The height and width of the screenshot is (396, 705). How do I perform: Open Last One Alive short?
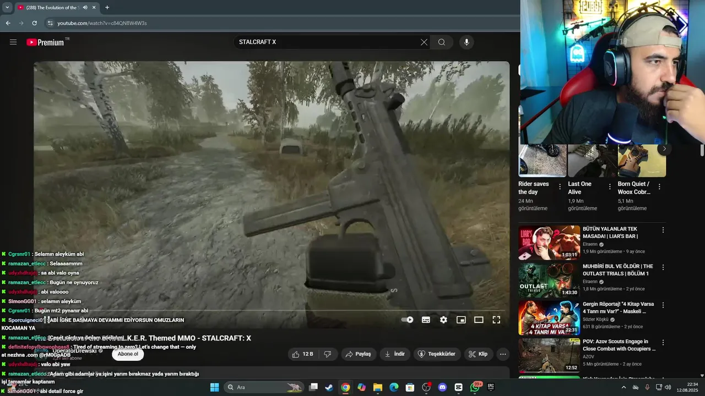pyautogui.click(x=592, y=161)
